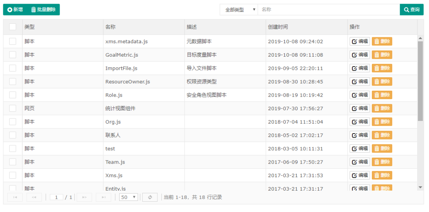The image size is (429, 212).
Task: Edit the ResourceOwner.js row
Action: pos(359,81)
